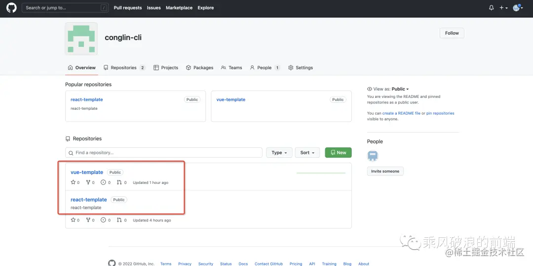Open the member avatar under People
Image resolution: width=533 pixels, height=266 pixels.
point(373,156)
